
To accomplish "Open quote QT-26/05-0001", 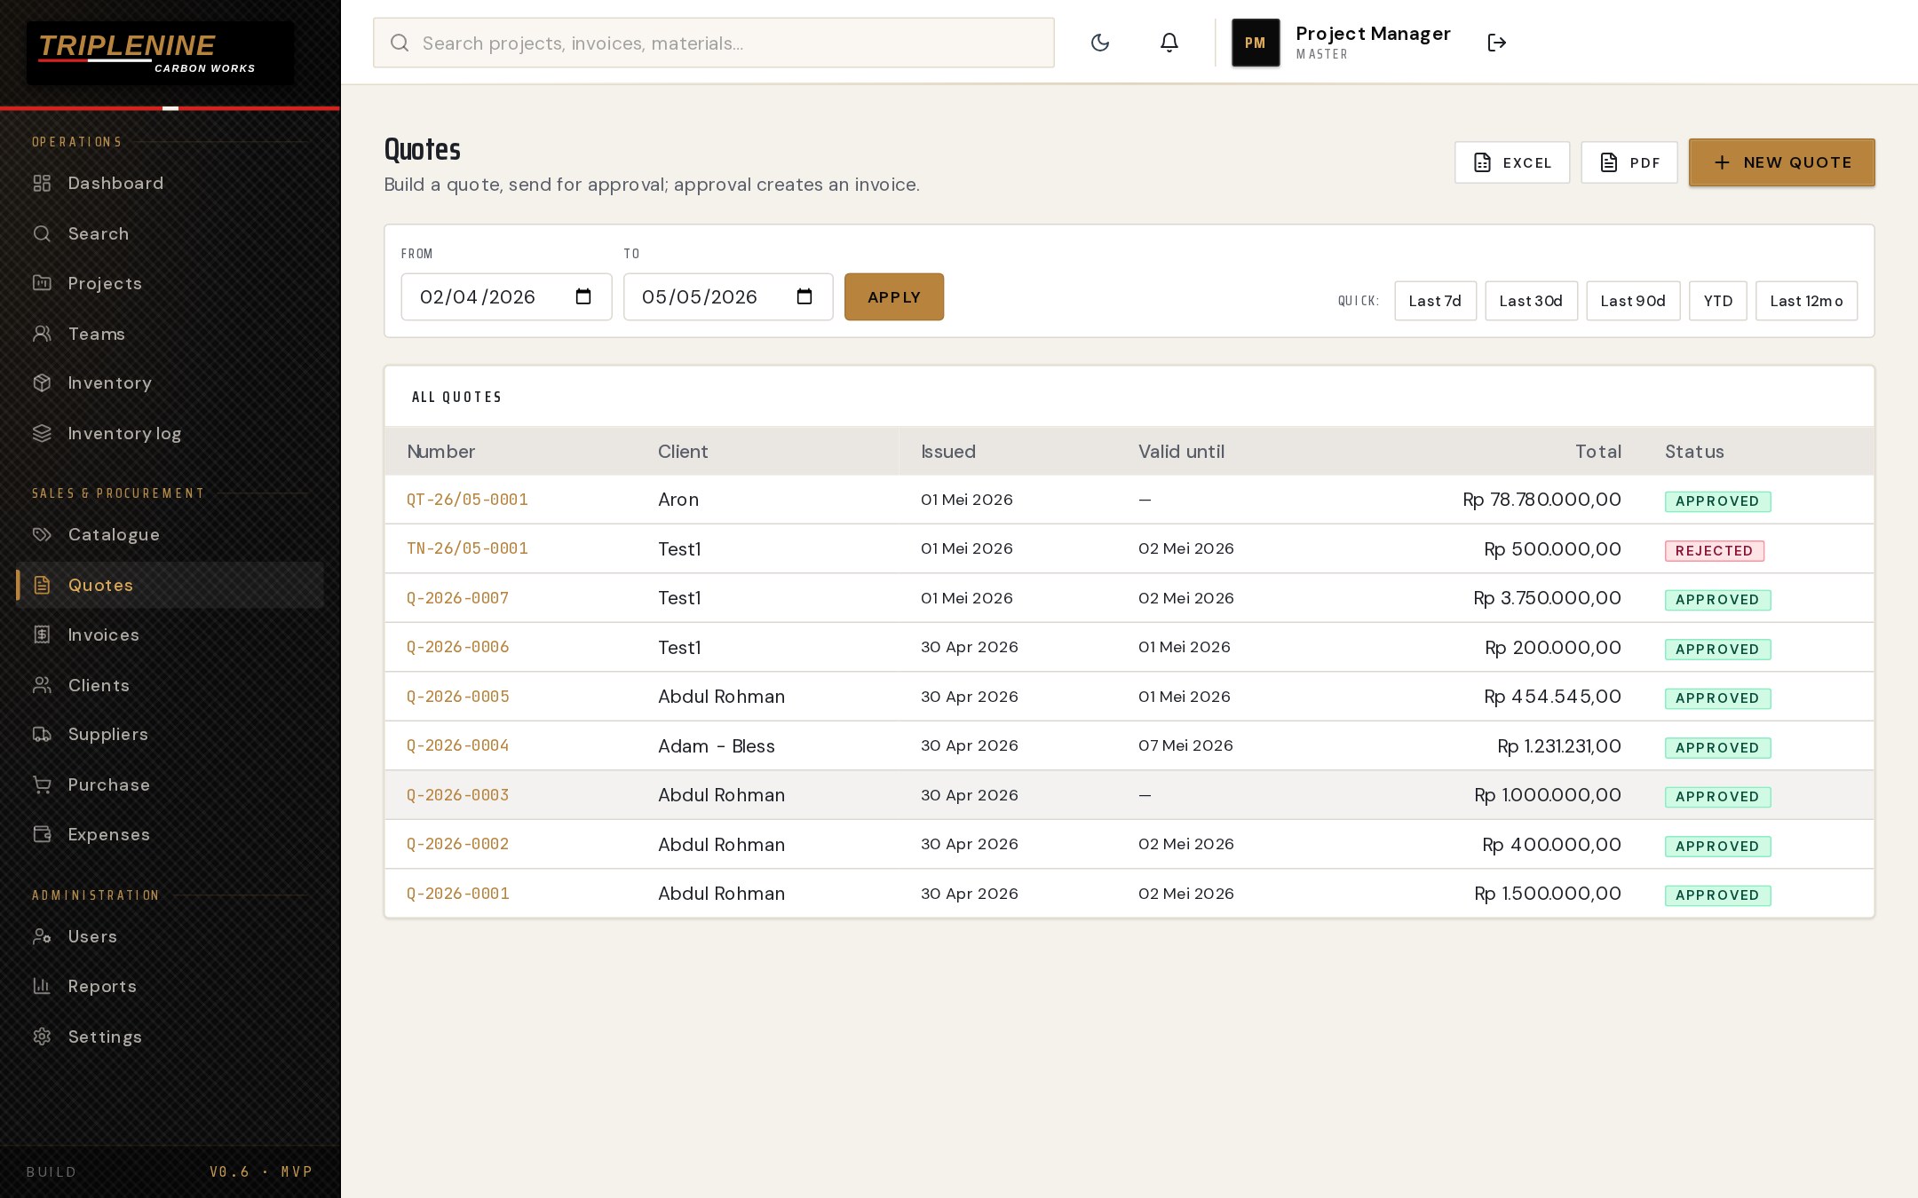I will pyautogui.click(x=467, y=500).
